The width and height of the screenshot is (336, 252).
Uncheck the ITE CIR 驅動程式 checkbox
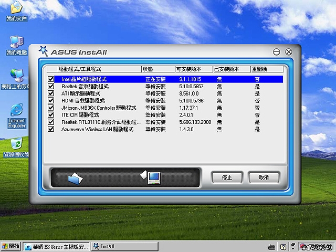(51, 114)
